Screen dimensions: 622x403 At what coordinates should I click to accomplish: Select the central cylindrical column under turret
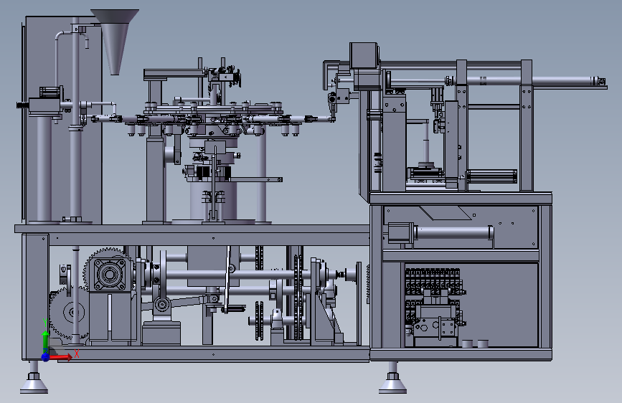[213, 200]
